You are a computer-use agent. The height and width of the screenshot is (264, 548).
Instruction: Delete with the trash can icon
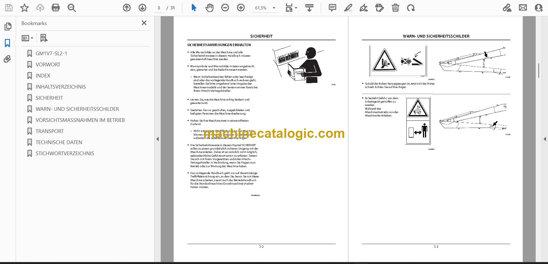(395, 8)
